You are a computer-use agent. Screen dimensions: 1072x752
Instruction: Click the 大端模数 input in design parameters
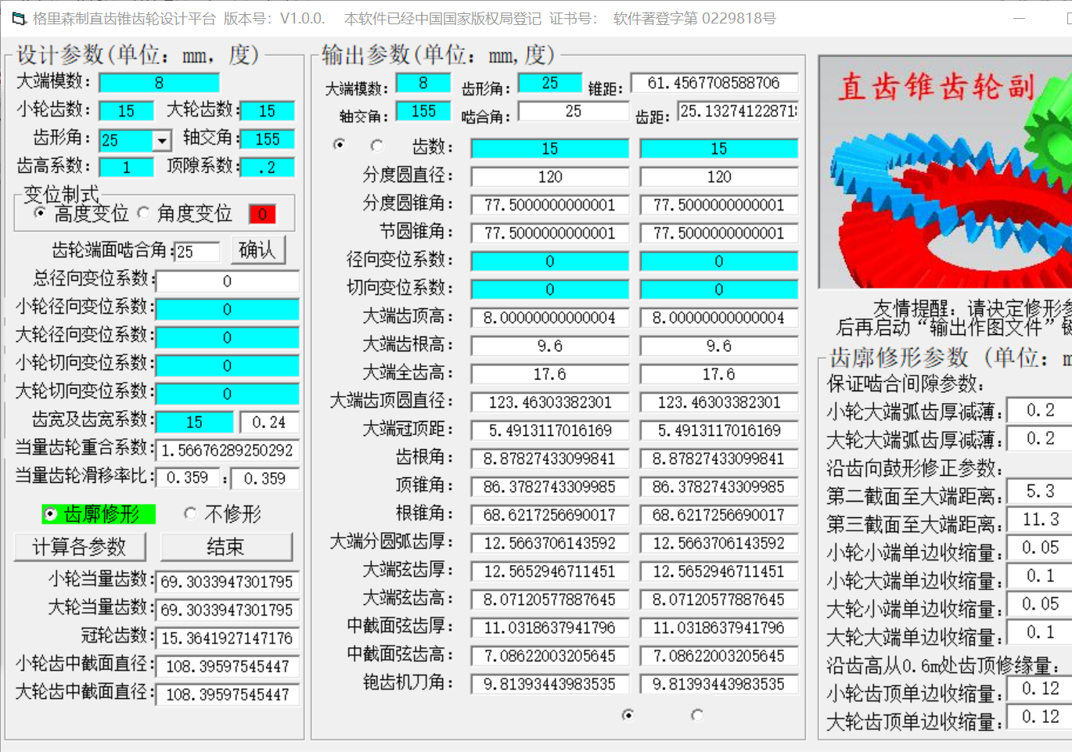click(159, 82)
